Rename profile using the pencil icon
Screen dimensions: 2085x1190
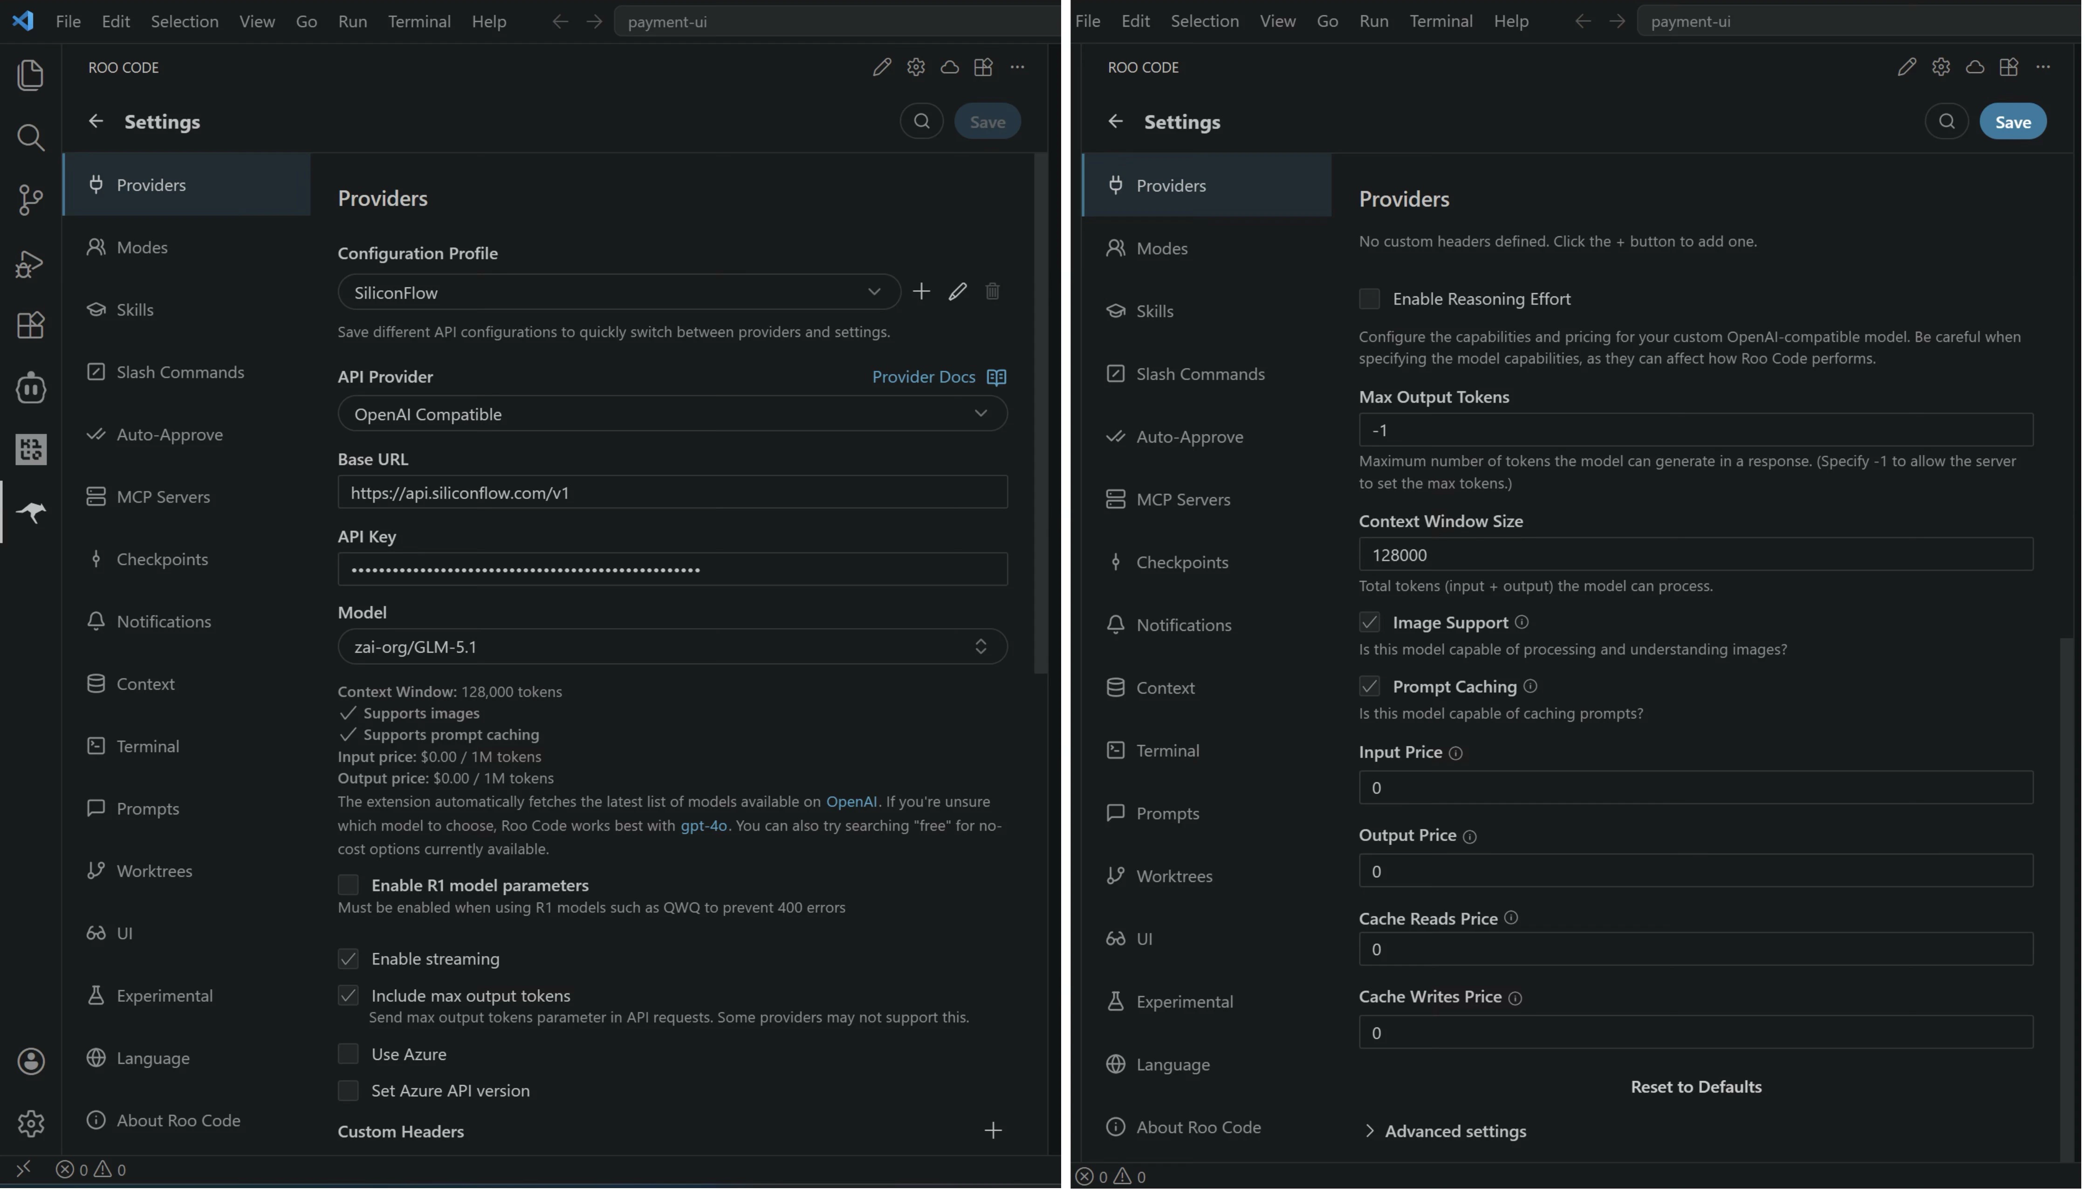point(957,292)
